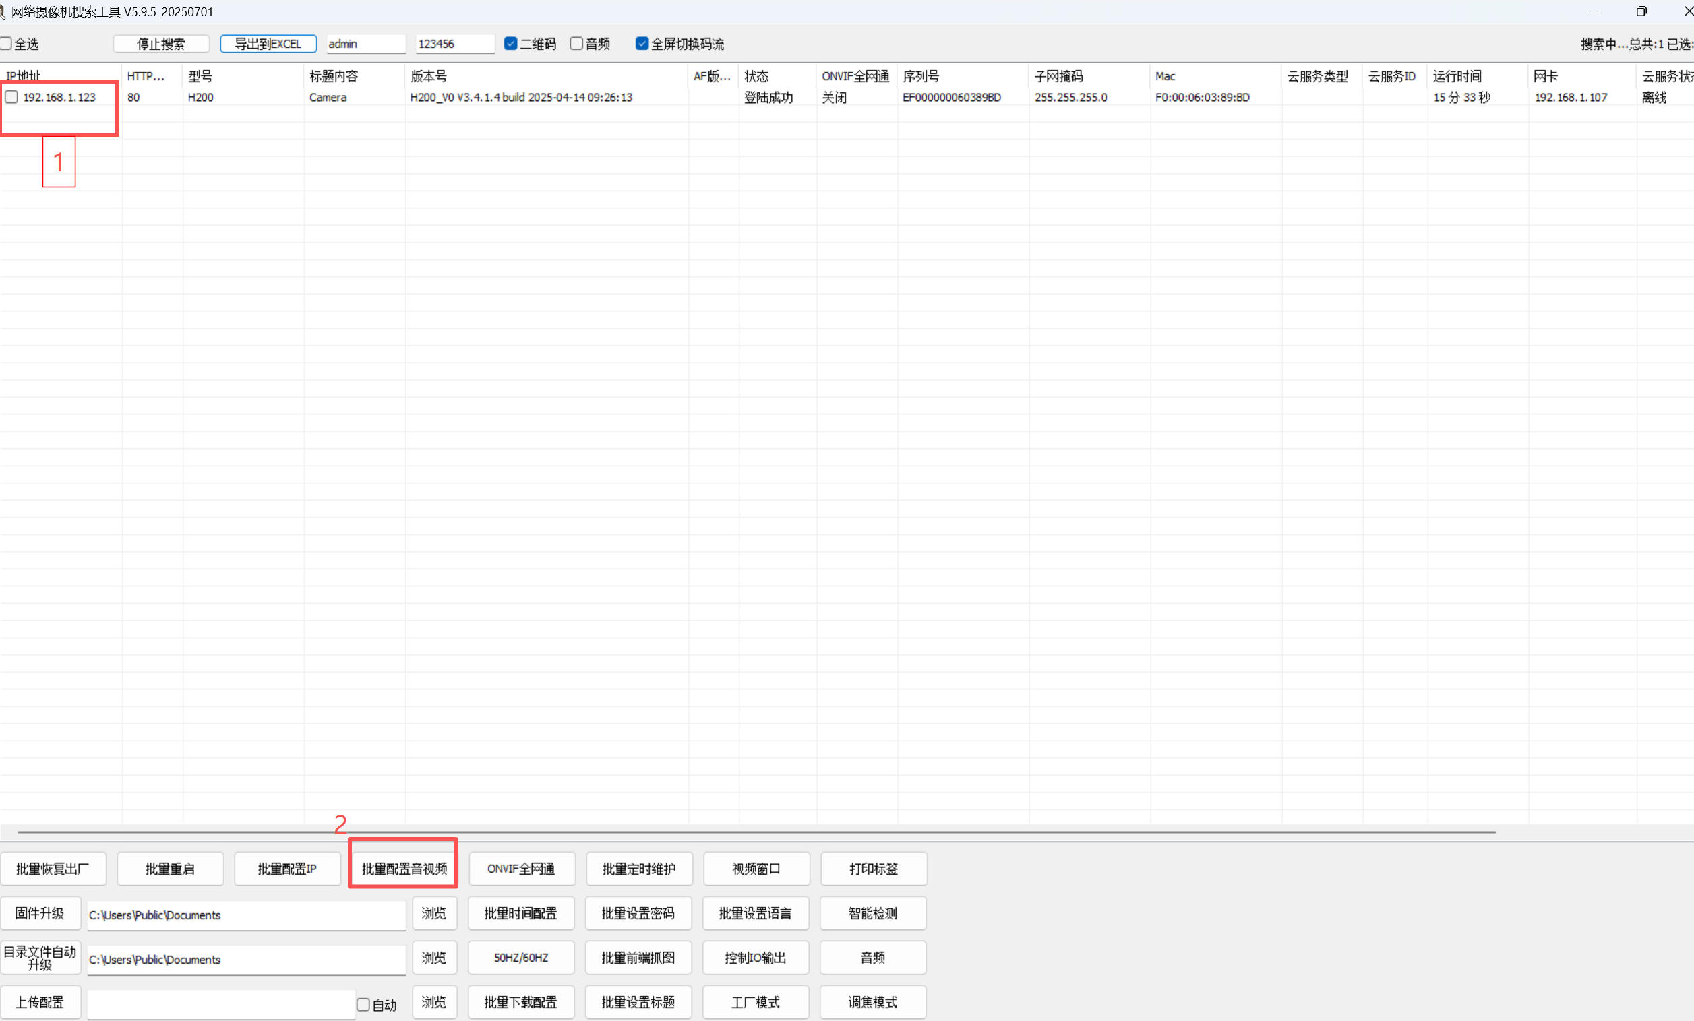Viewport: 1694px width, 1021px height.
Task: Click 批量设置标题 button
Action: click(x=638, y=1002)
